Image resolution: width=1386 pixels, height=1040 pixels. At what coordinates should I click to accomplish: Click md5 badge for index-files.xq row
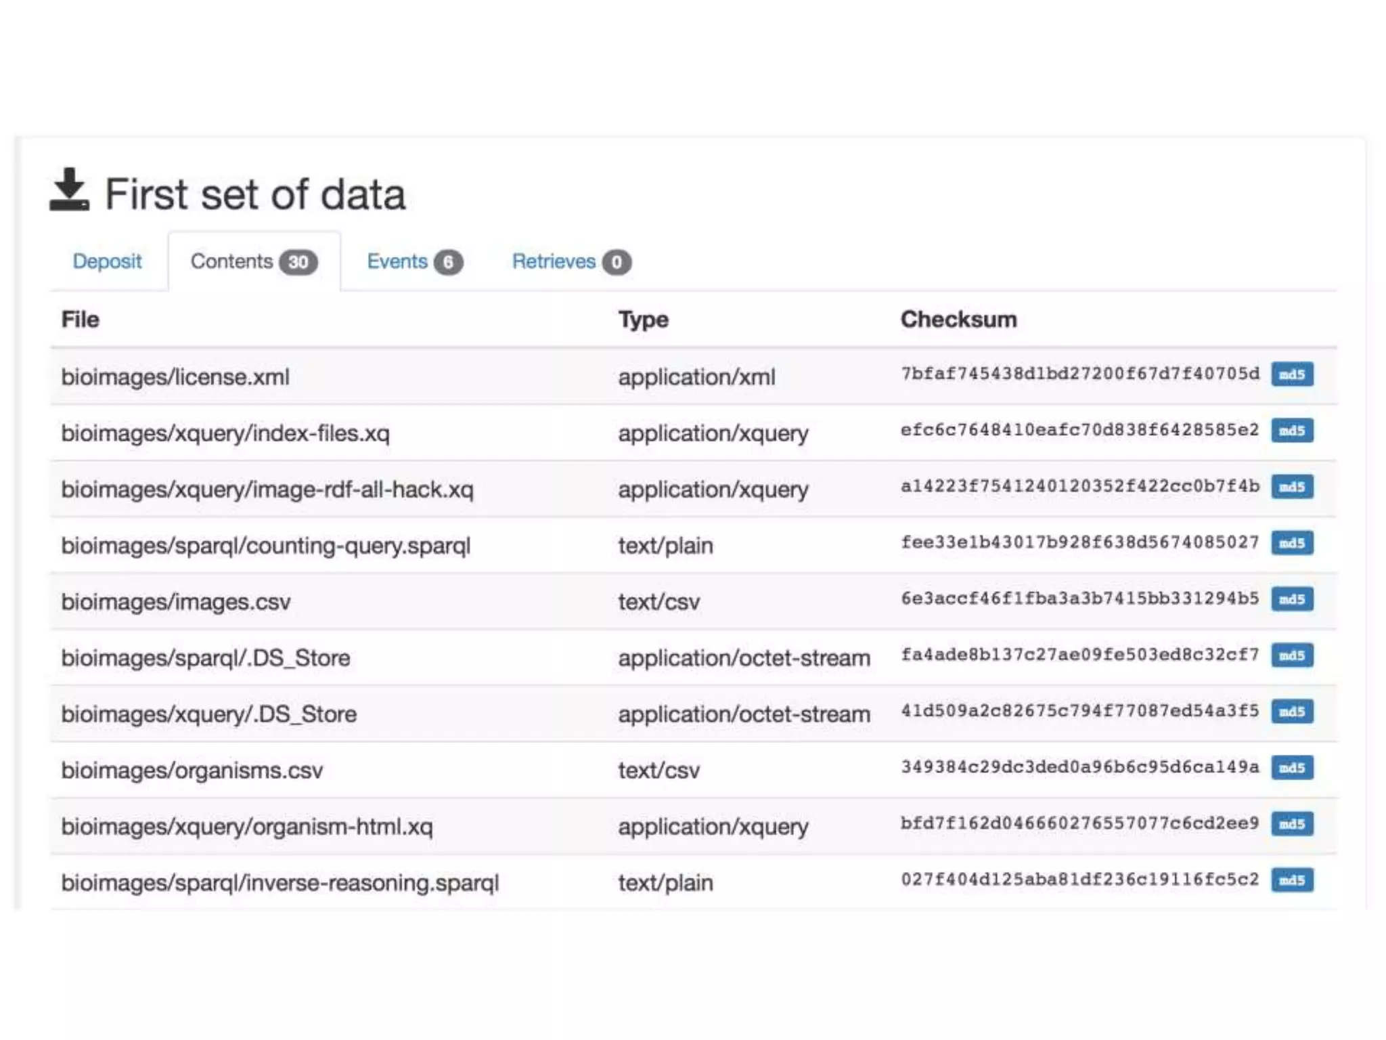1291,431
